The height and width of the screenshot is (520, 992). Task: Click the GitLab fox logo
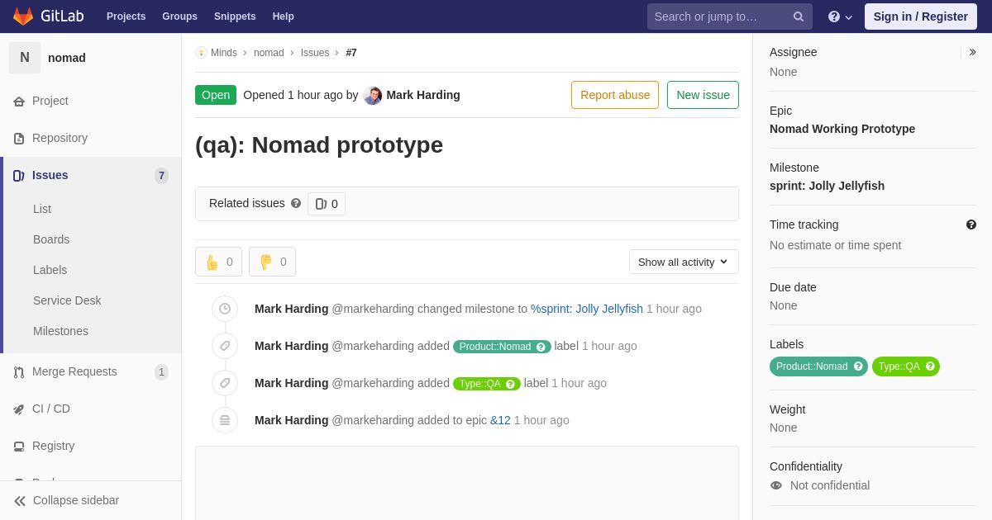[23, 17]
